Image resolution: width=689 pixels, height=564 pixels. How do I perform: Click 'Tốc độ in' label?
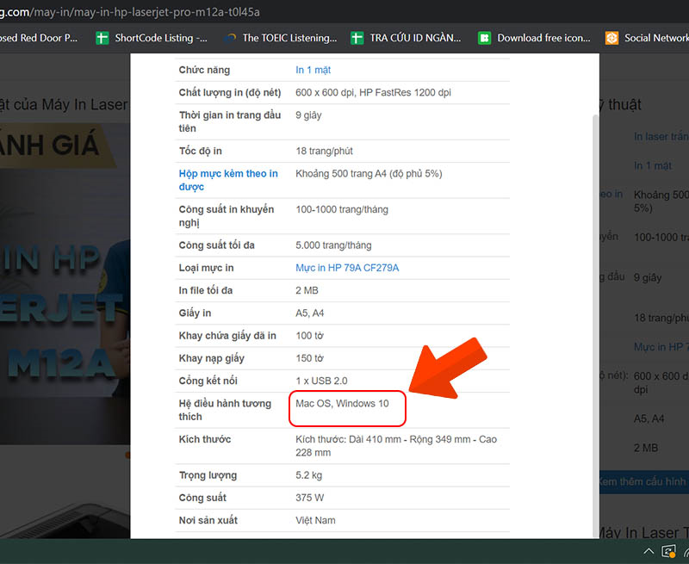click(200, 151)
